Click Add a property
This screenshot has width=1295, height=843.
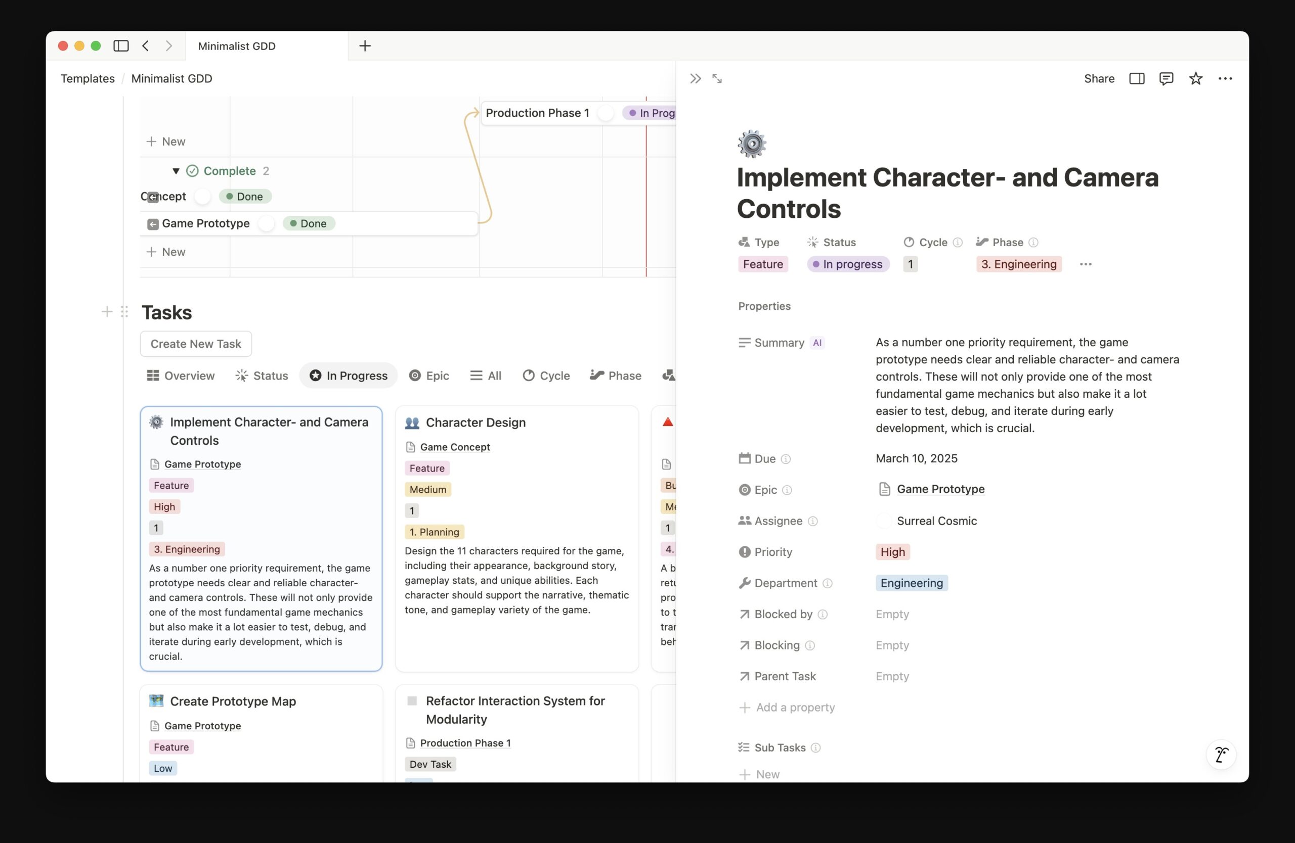787,708
